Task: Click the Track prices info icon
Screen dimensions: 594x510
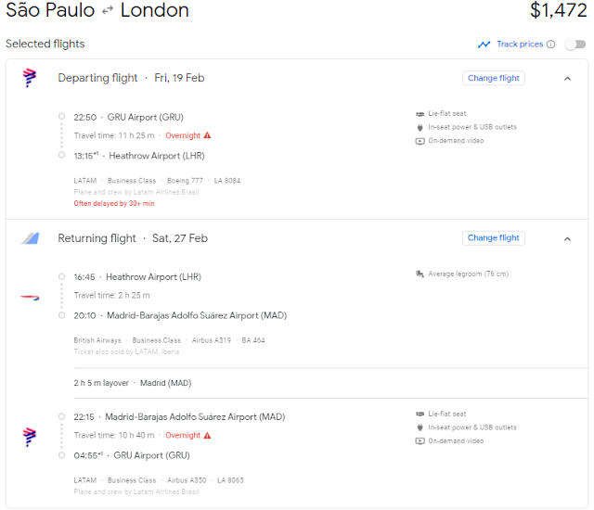Action: click(551, 45)
